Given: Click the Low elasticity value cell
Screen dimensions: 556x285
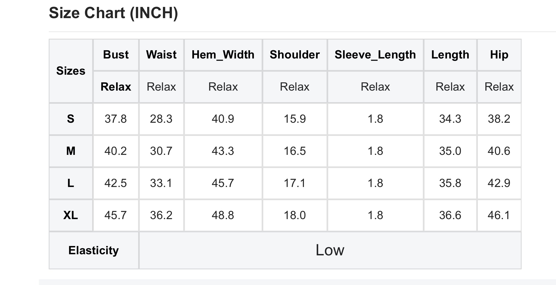Looking at the screenshot, I should 330,250.
